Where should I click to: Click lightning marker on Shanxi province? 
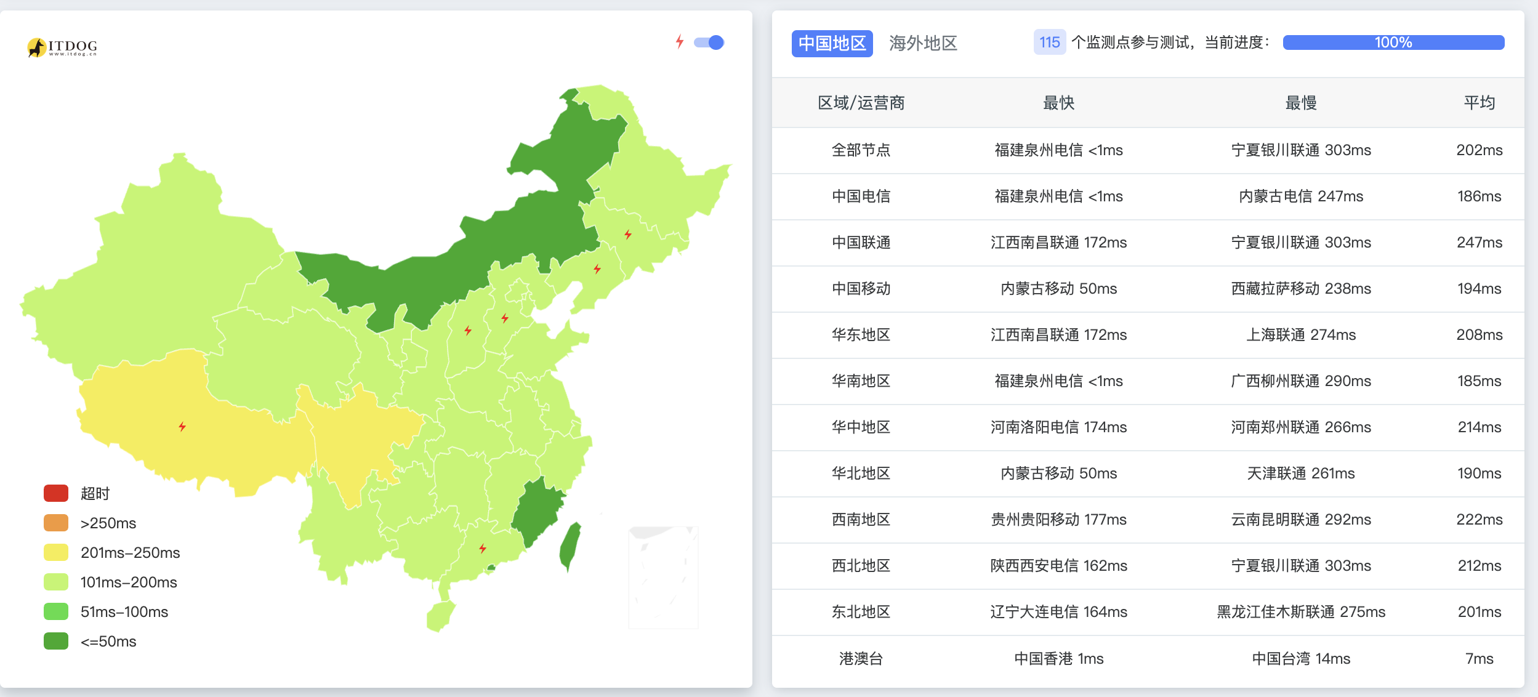tap(468, 331)
